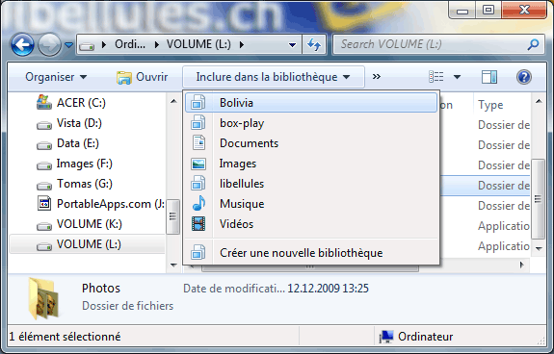Click the greyed forward navigation arrow

tap(49, 45)
